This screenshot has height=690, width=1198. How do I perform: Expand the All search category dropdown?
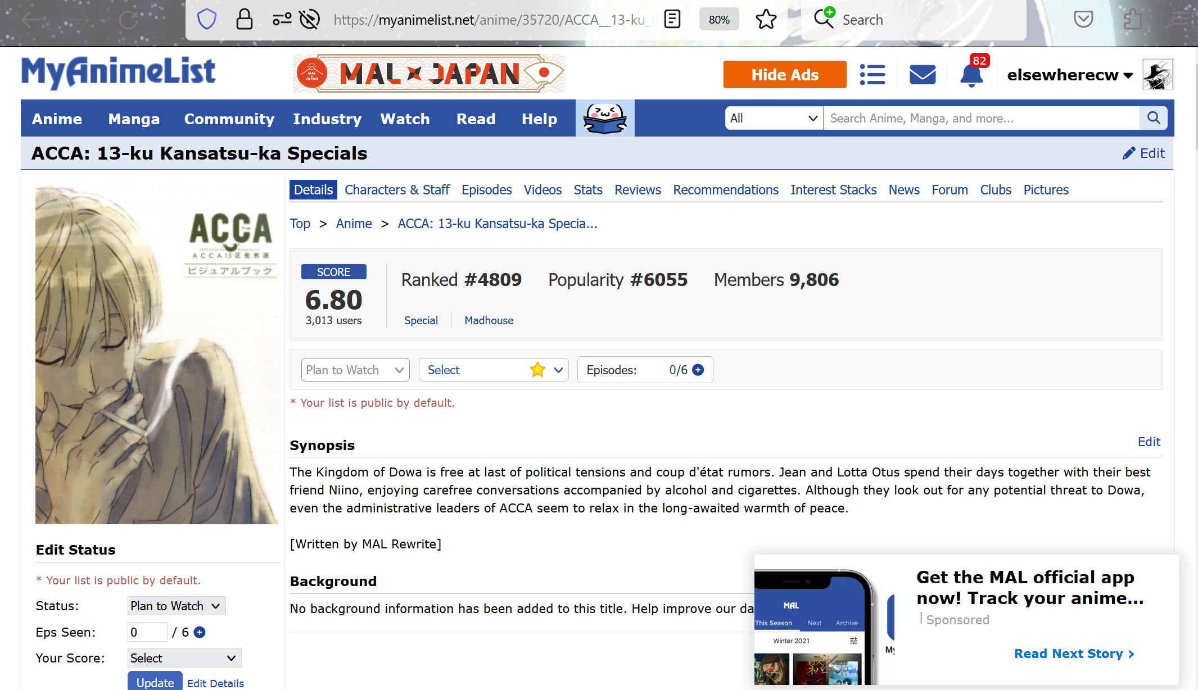point(774,118)
